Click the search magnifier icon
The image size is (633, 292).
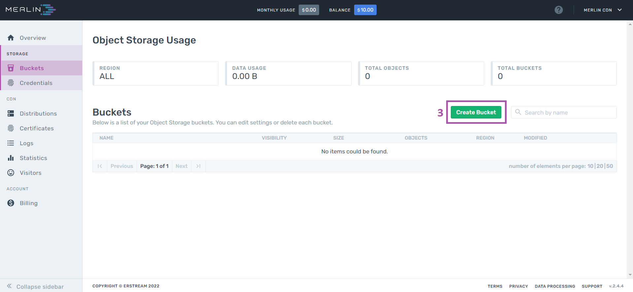(x=518, y=112)
